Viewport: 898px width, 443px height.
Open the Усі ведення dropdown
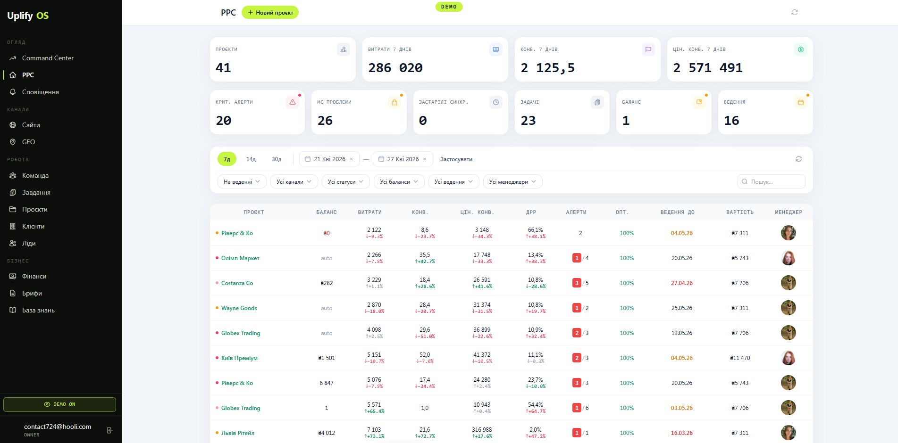[x=454, y=181]
